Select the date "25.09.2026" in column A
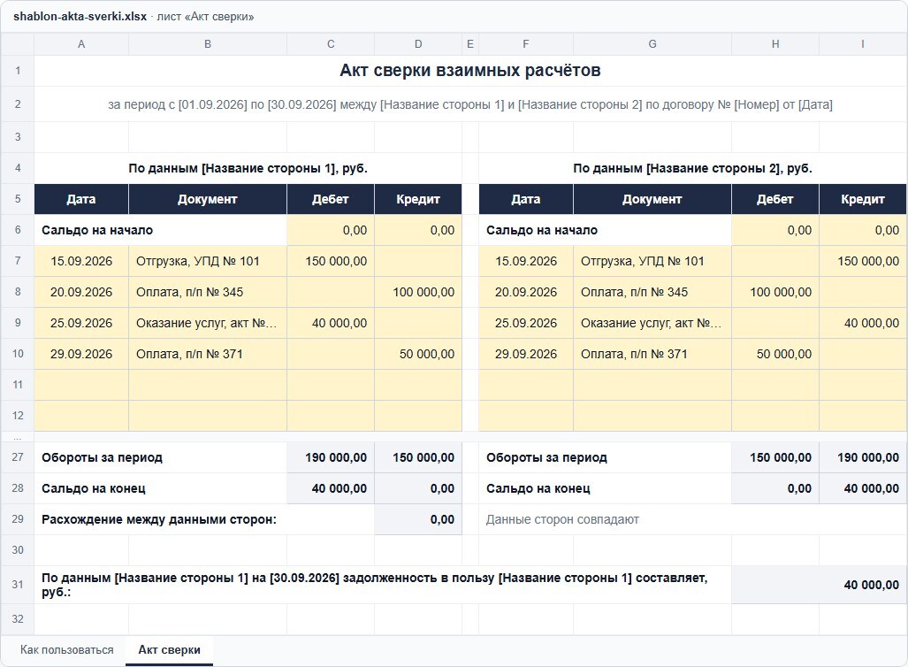The image size is (908, 667). pos(81,324)
